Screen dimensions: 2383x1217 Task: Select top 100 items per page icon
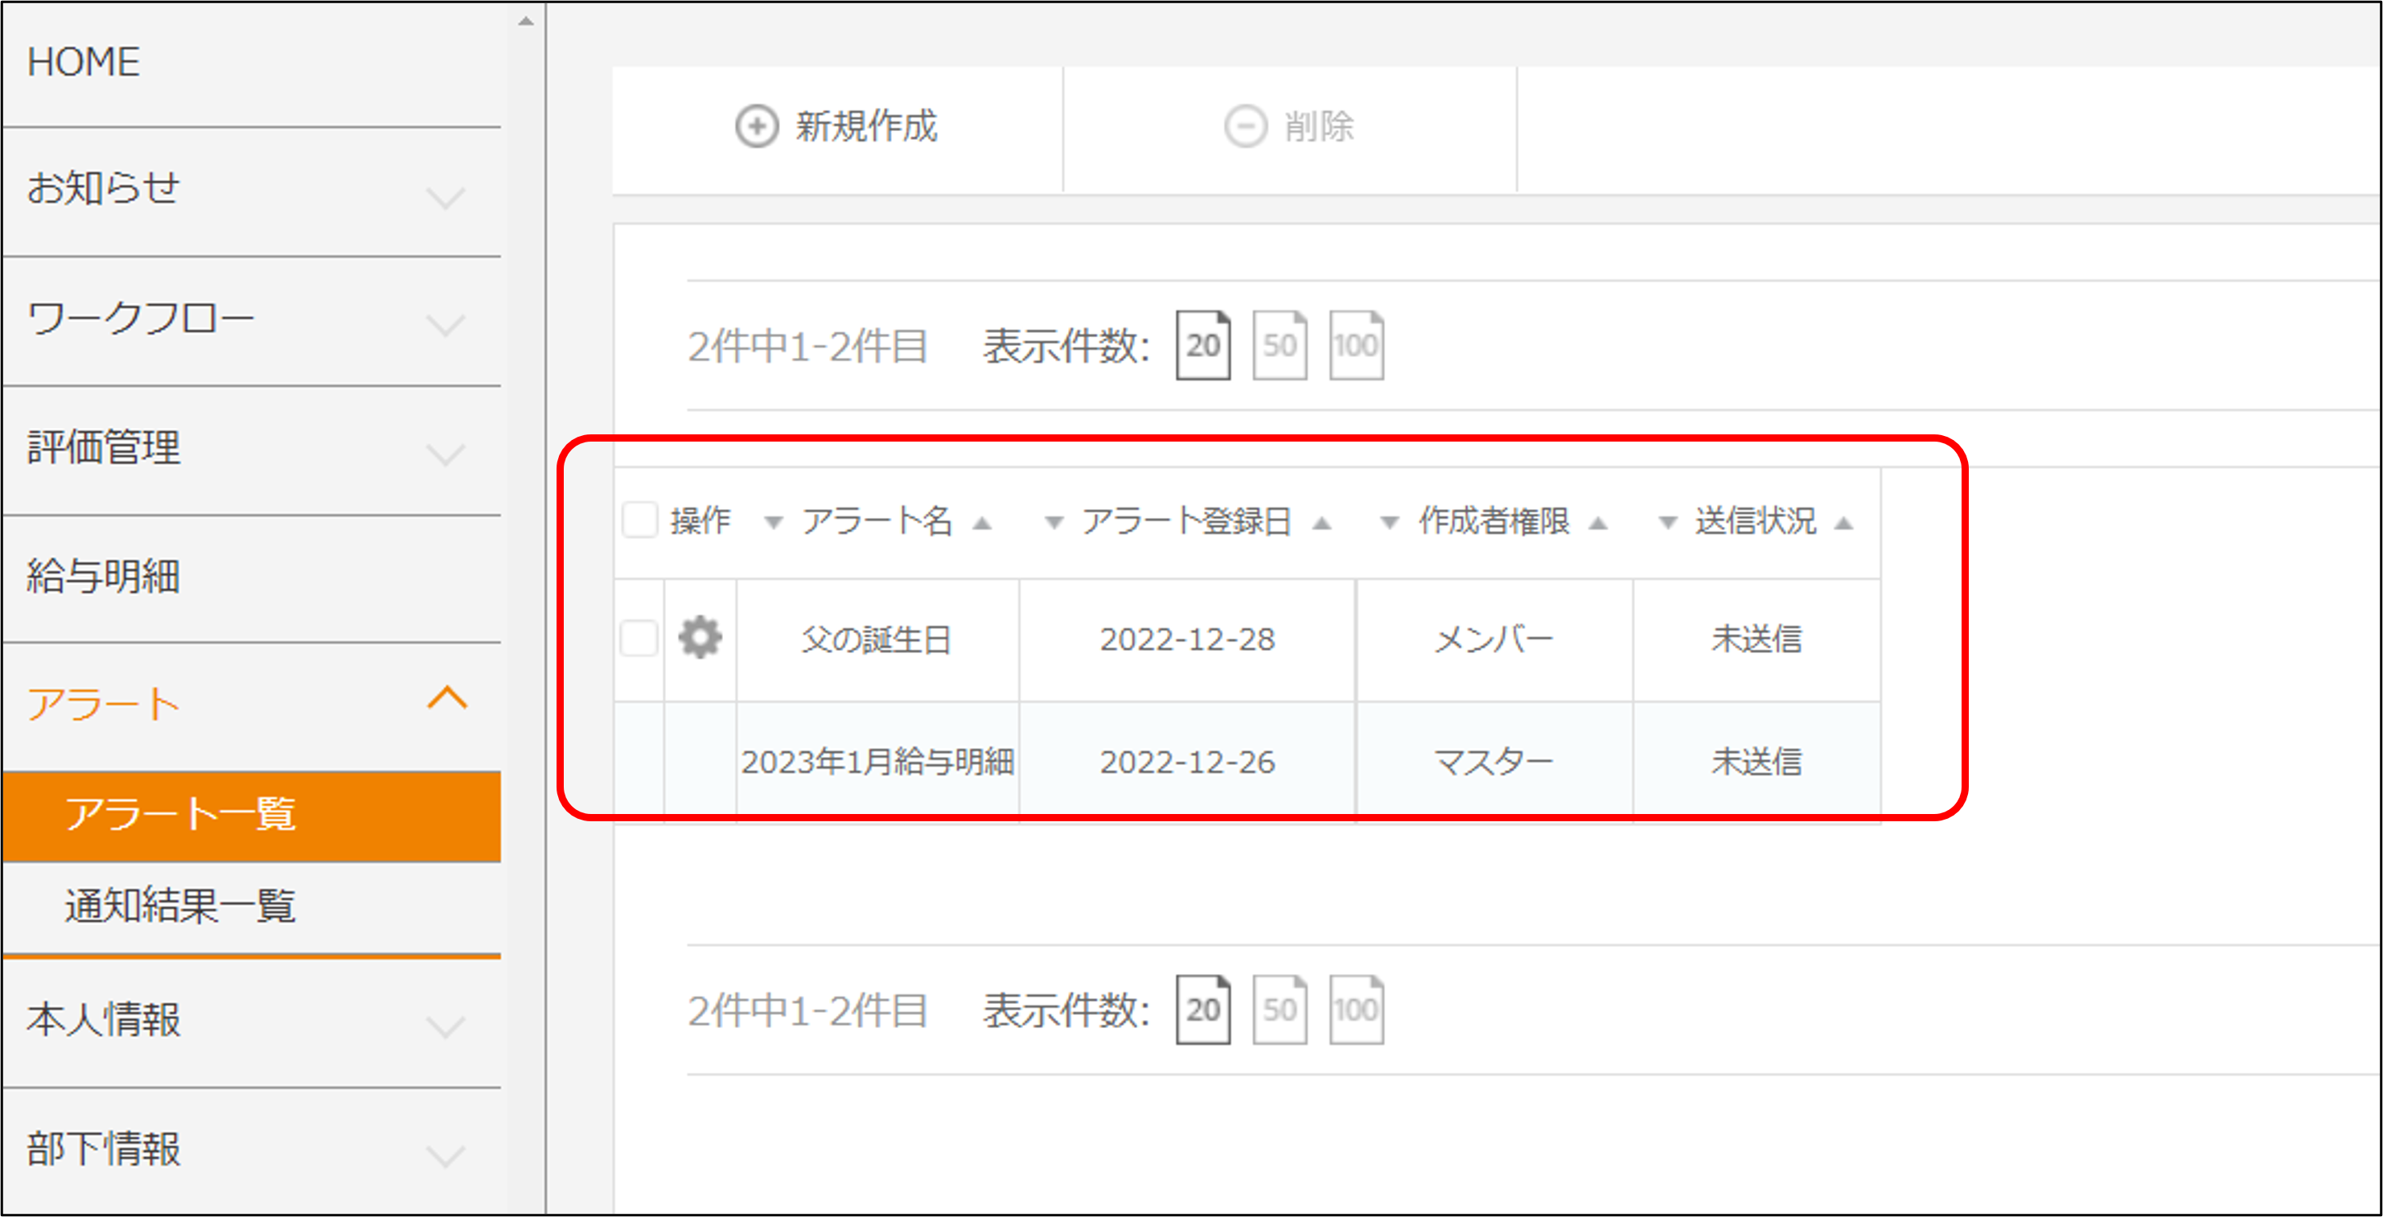coord(1355,345)
